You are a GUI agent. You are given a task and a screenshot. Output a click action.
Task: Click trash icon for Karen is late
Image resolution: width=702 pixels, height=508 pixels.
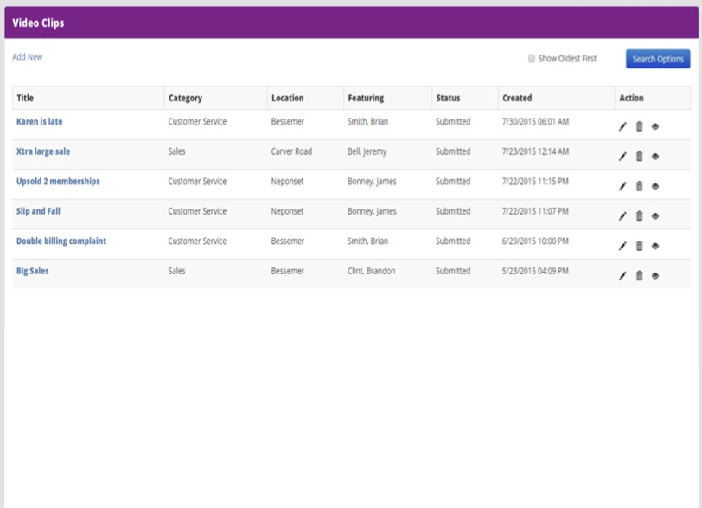coord(639,127)
